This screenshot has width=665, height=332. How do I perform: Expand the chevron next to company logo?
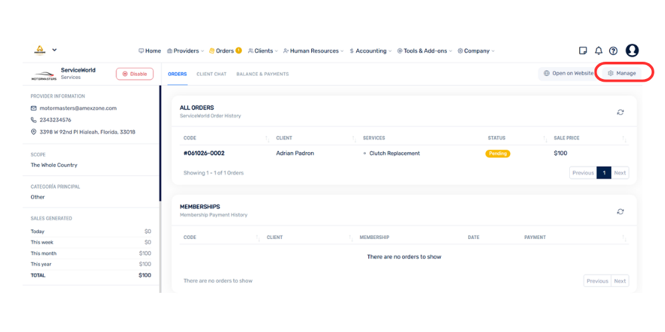coord(55,50)
